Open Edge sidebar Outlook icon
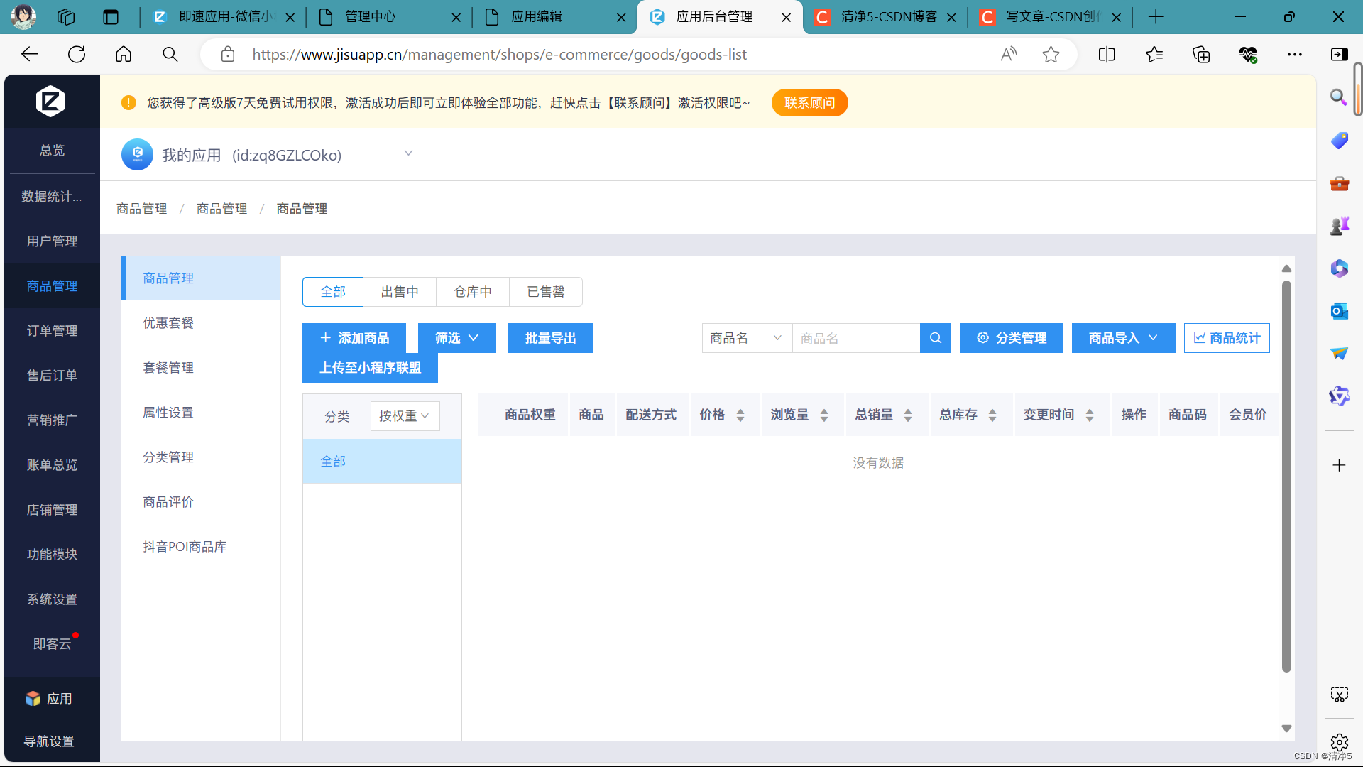The width and height of the screenshot is (1363, 767). (x=1339, y=311)
